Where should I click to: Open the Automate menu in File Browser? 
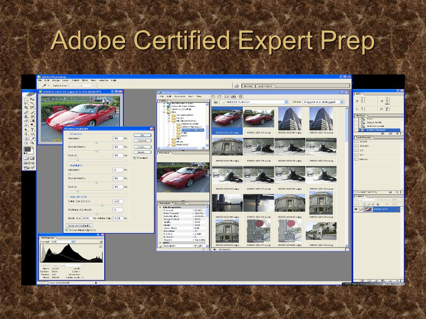(180, 96)
